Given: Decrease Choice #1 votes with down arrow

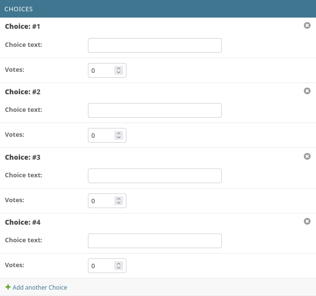Looking at the screenshot, I should point(119,73).
